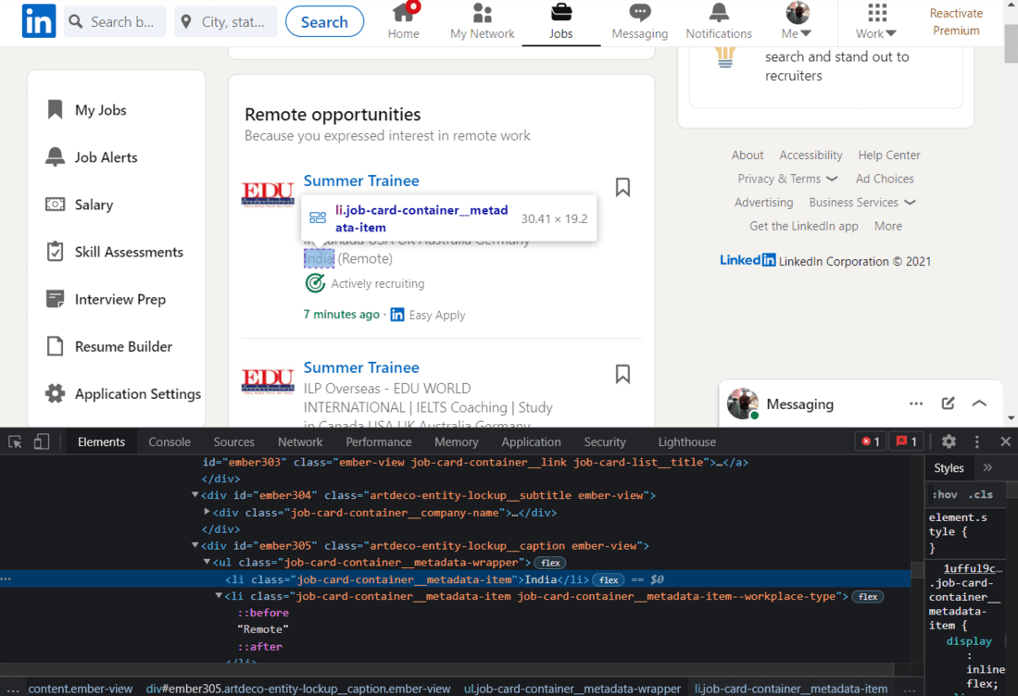Collapse the ember304 subtitle div node
Viewport: 1018px width, 696px height.
click(x=195, y=495)
